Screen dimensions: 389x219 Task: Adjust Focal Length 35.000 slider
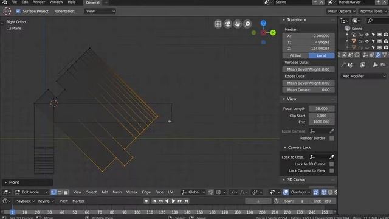coord(322,109)
